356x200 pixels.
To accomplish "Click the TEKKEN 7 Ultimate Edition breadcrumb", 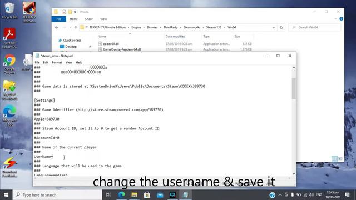I will (x=107, y=27).
